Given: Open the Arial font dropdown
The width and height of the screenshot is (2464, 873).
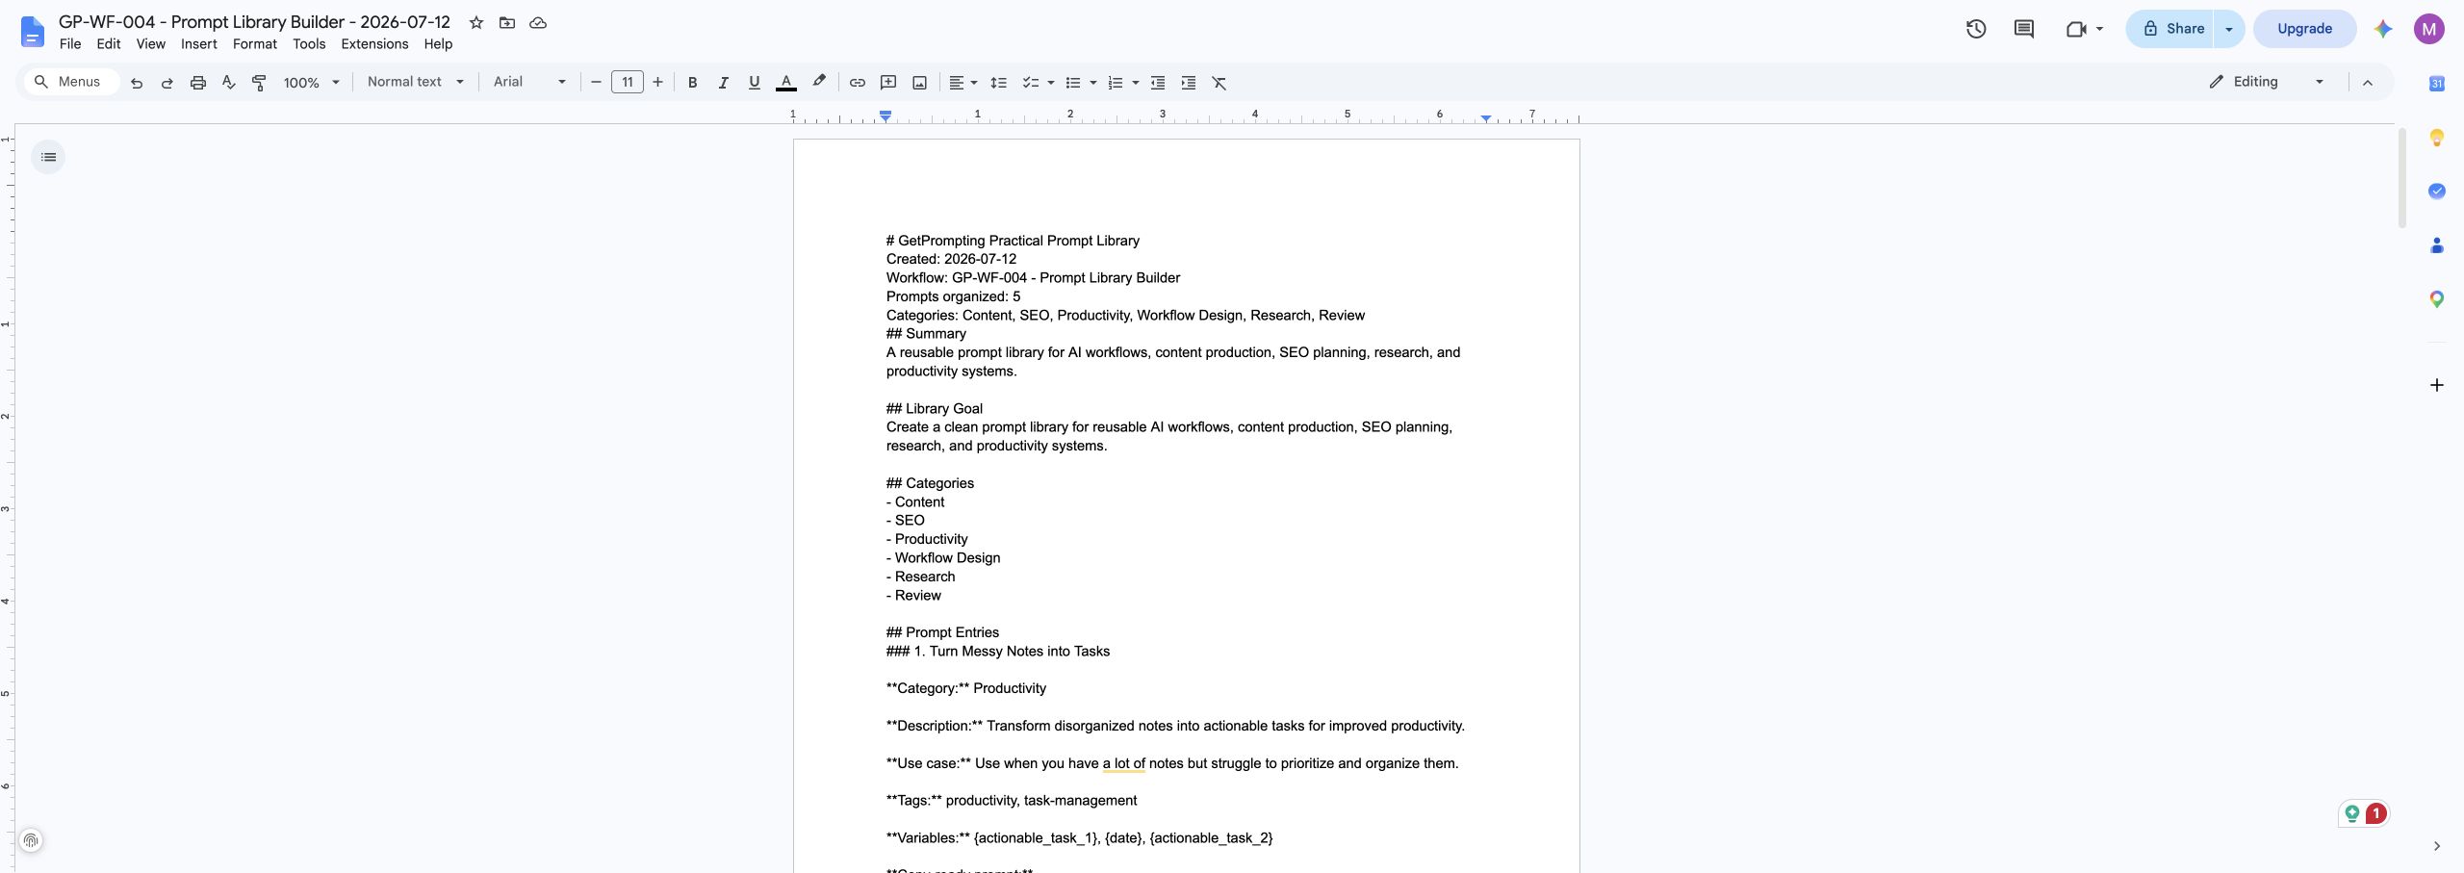Looking at the screenshot, I should (x=529, y=82).
